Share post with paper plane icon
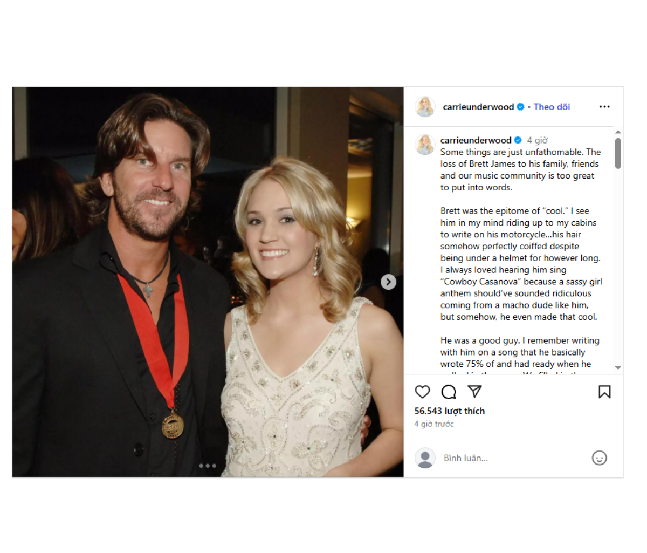This screenshot has width=647, height=553. [474, 392]
